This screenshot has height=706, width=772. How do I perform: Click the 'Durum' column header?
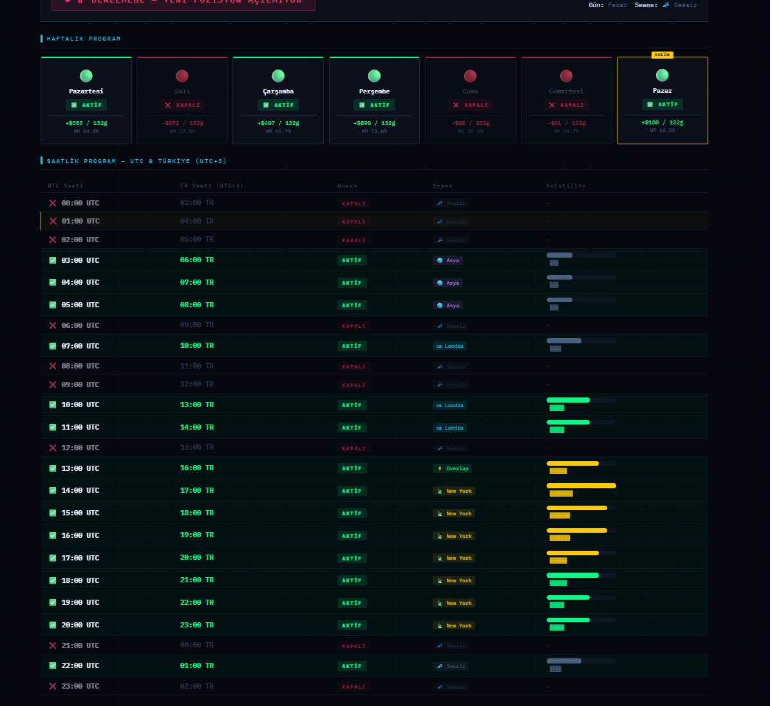tap(348, 186)
